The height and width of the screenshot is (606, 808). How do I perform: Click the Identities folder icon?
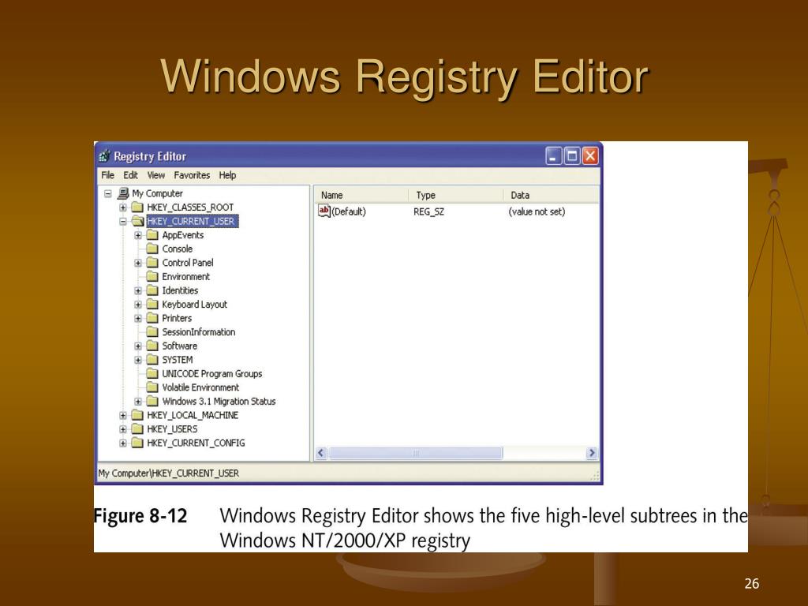152,290
